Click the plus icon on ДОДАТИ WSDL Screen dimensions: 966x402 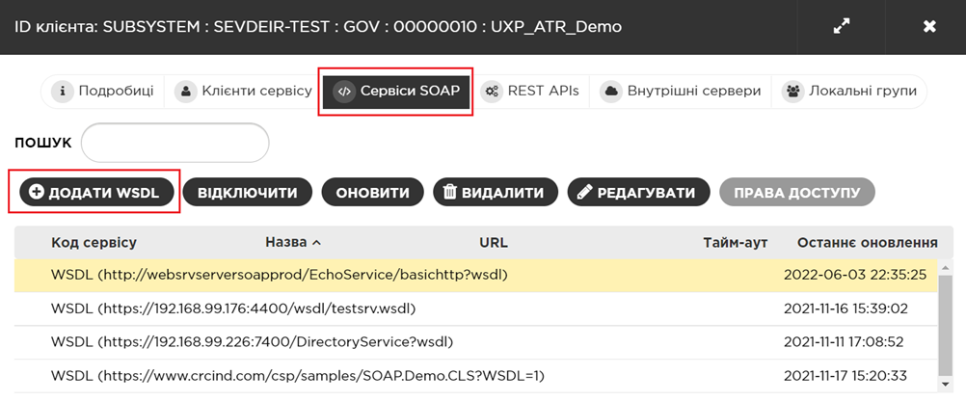point(37,192)
